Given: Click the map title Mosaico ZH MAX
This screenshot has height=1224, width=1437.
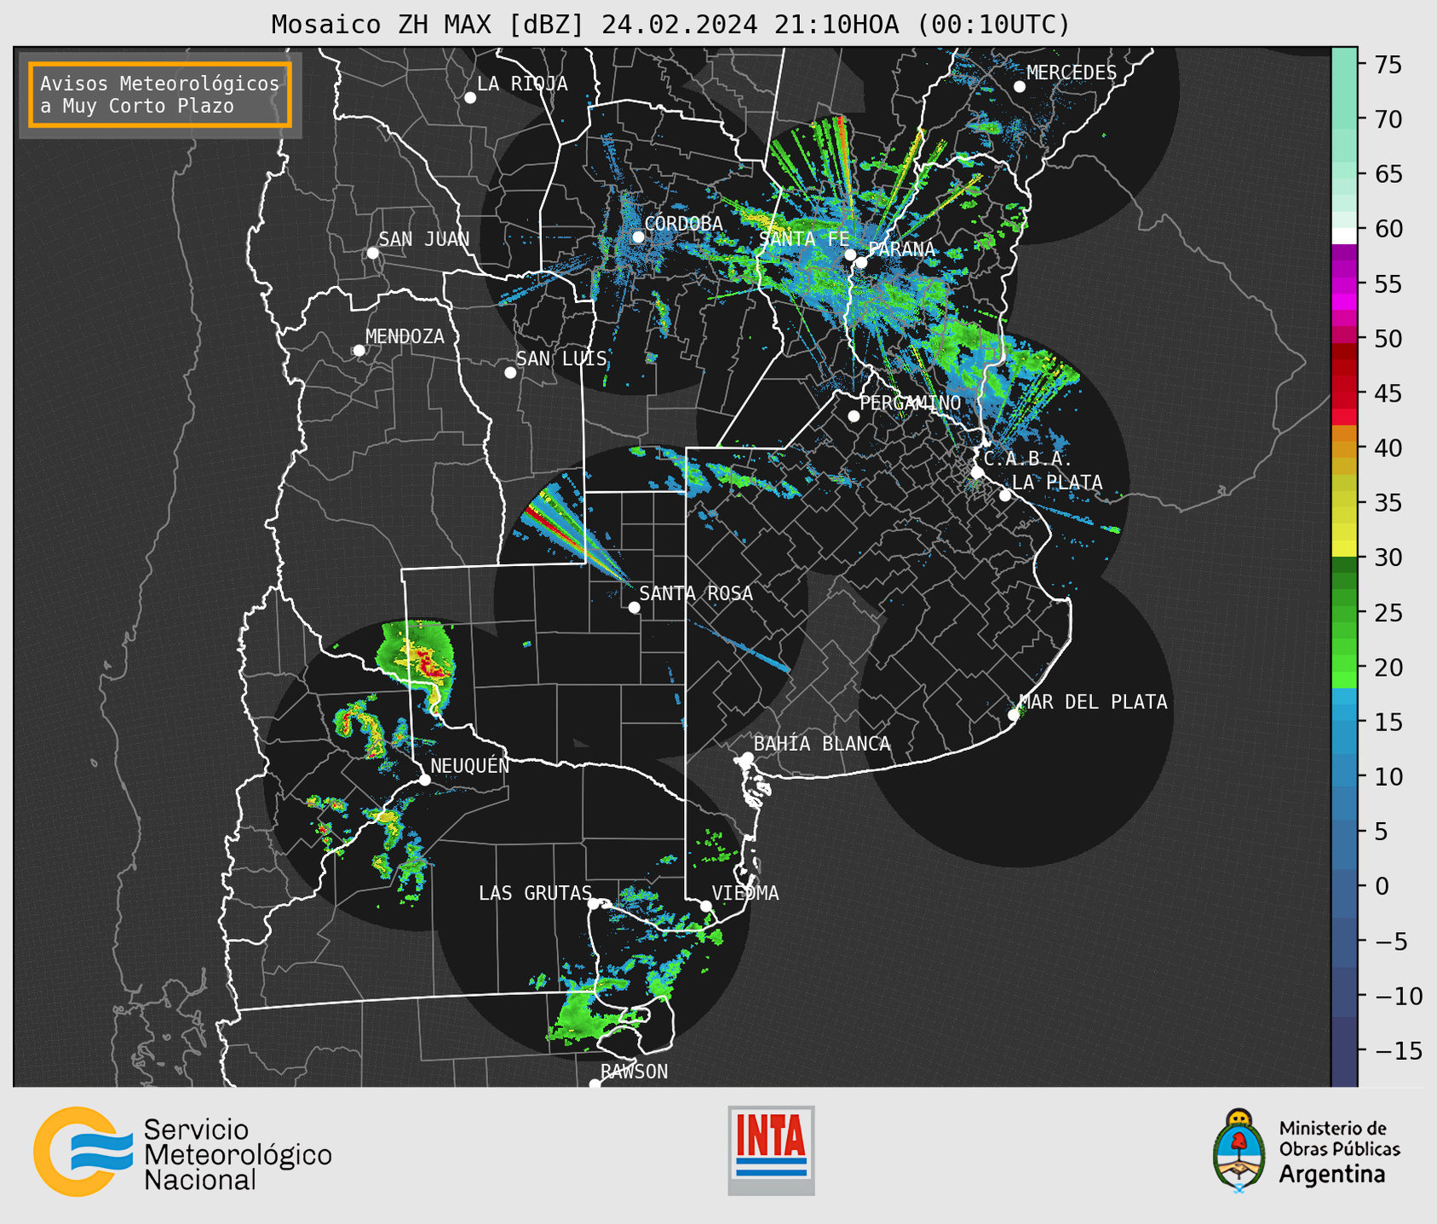Looking at the screenshot, I should click(670, 25).
